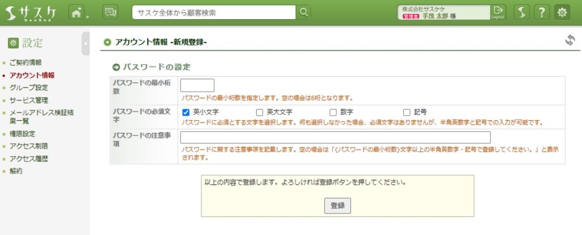
Task: Open グループ設定 in the sidebar
Action: point(29,88)
